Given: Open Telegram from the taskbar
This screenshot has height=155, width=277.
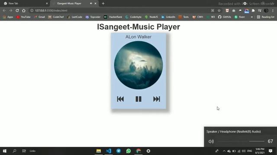Looking at the screenshot, I should (x=119, y=151).
